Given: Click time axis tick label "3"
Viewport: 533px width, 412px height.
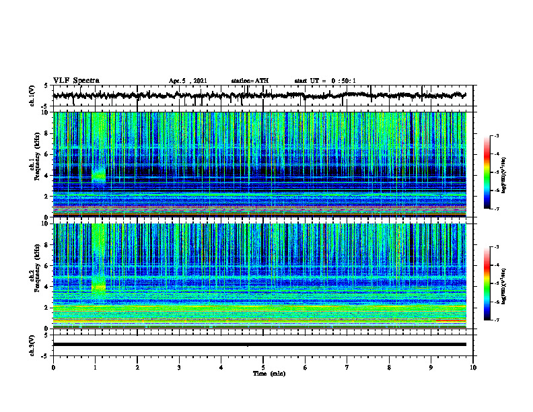Looking at the screenshot, I should click(x=179, y=368).
